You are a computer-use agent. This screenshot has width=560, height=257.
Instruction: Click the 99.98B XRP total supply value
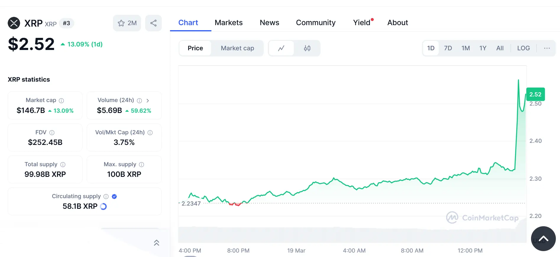point(45,174)
